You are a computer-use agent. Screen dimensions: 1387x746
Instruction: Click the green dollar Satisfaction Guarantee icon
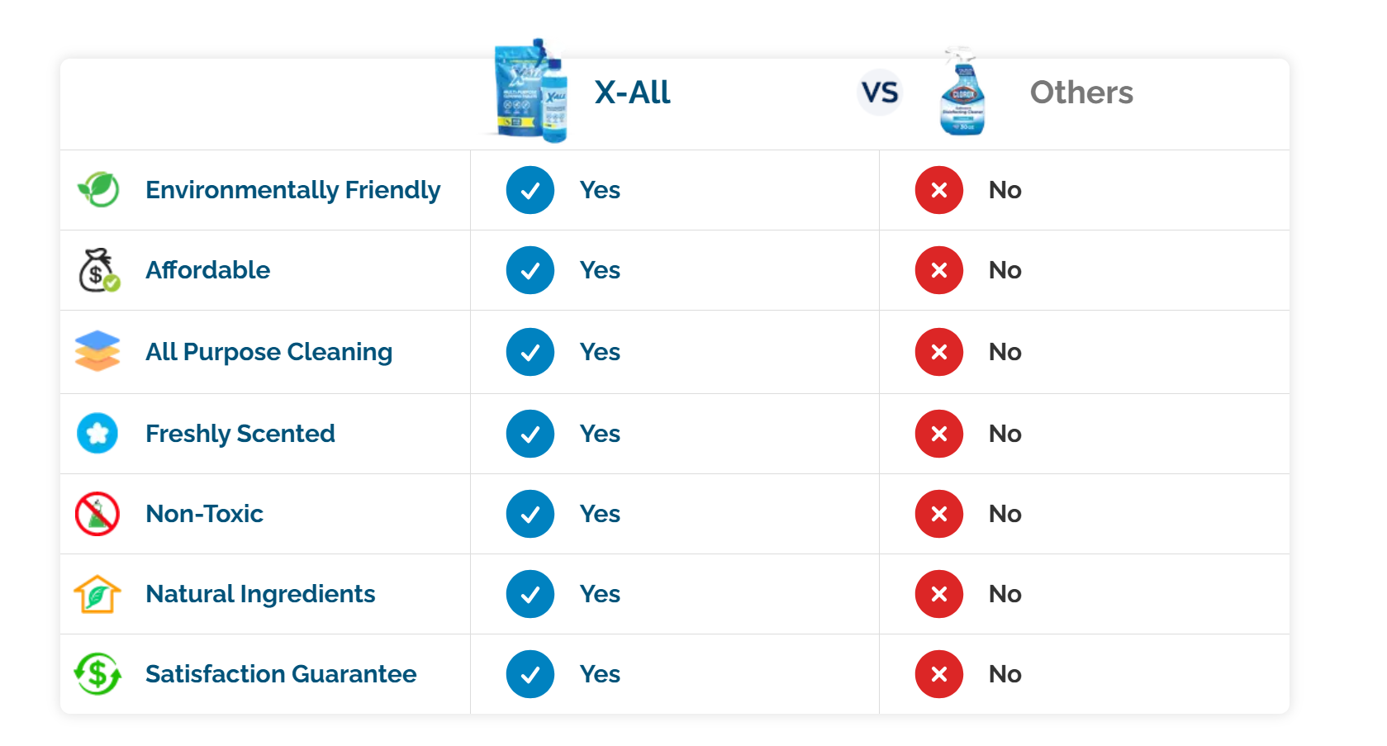(x=97, y=674)
